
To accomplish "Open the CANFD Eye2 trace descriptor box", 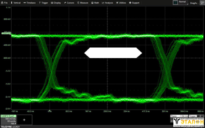I will pos(8,120).
